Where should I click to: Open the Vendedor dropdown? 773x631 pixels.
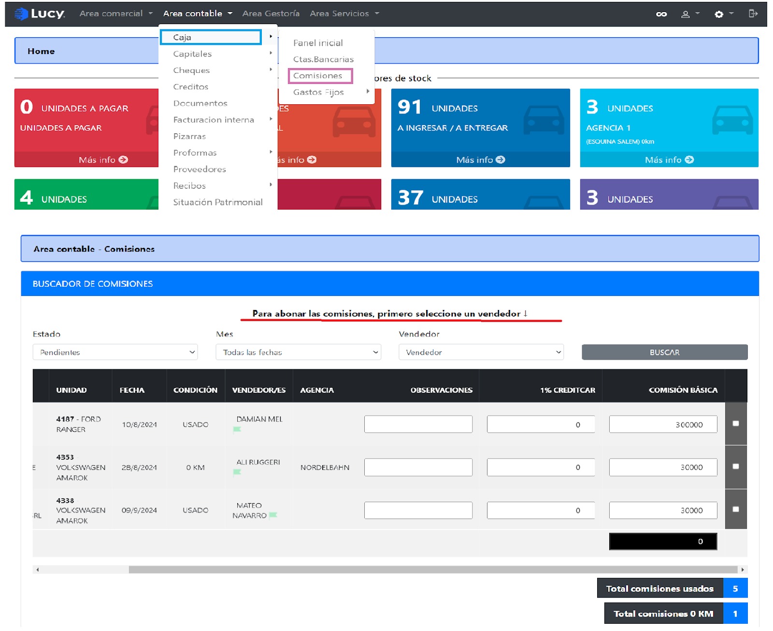point(481,352)
